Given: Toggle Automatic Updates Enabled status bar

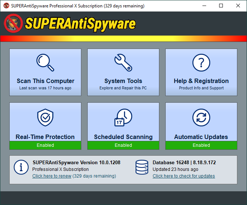Looking at the screenshot, I should point(201,145).
